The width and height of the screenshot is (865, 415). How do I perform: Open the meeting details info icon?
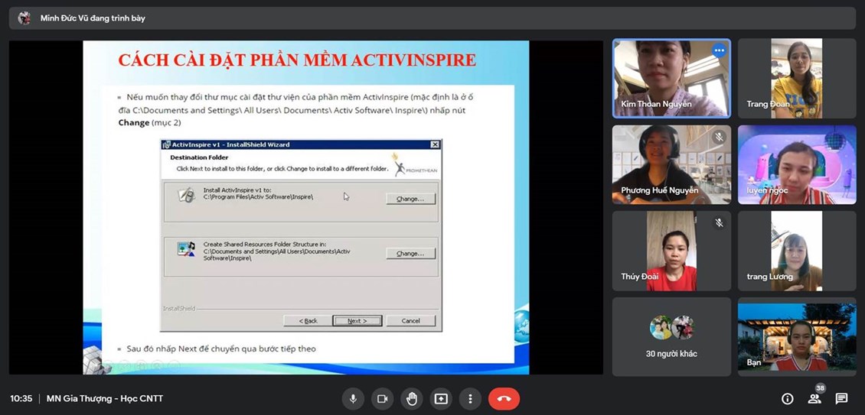tap(787, 398)
